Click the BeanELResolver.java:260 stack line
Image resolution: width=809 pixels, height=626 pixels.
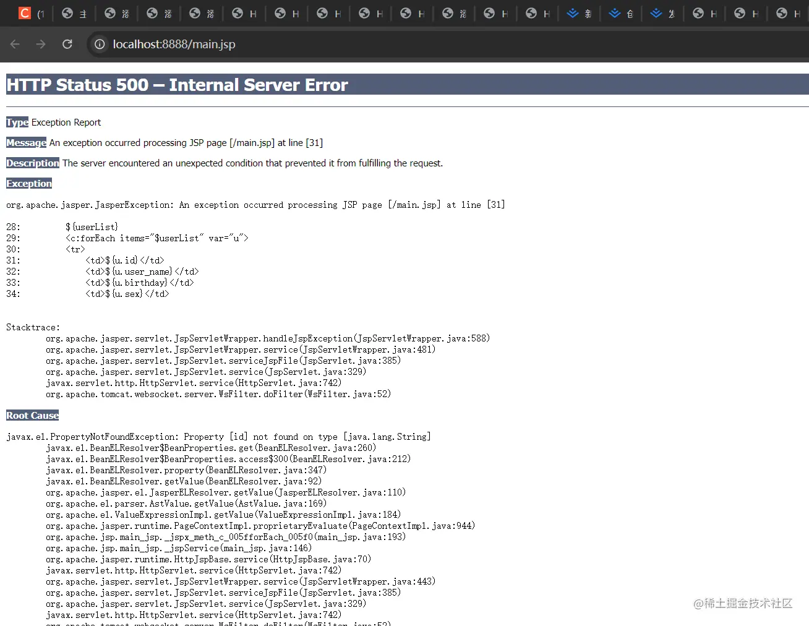tap(211, 448)
